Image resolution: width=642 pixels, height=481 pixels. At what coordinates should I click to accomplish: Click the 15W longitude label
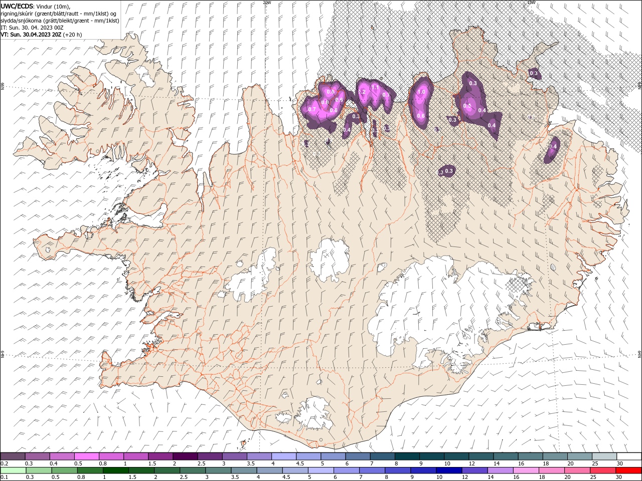pos(531,3)
